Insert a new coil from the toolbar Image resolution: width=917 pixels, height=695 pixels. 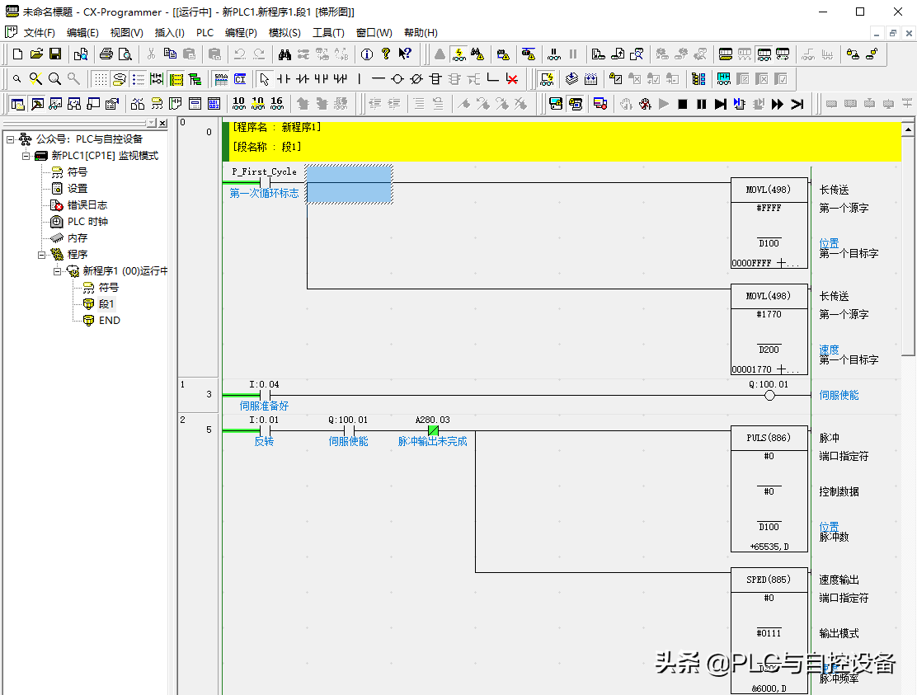coord(397,79)
